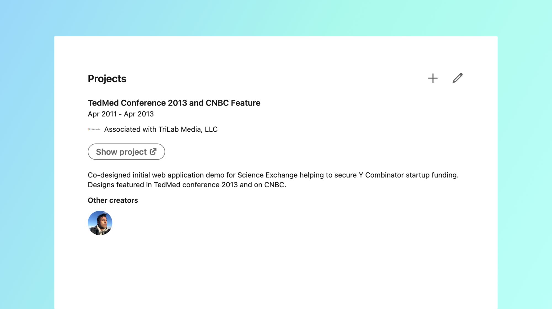This screenshot has width=552, height=309.
Task: Click 'Apr 2013' end date text
Action: [139, 114]
